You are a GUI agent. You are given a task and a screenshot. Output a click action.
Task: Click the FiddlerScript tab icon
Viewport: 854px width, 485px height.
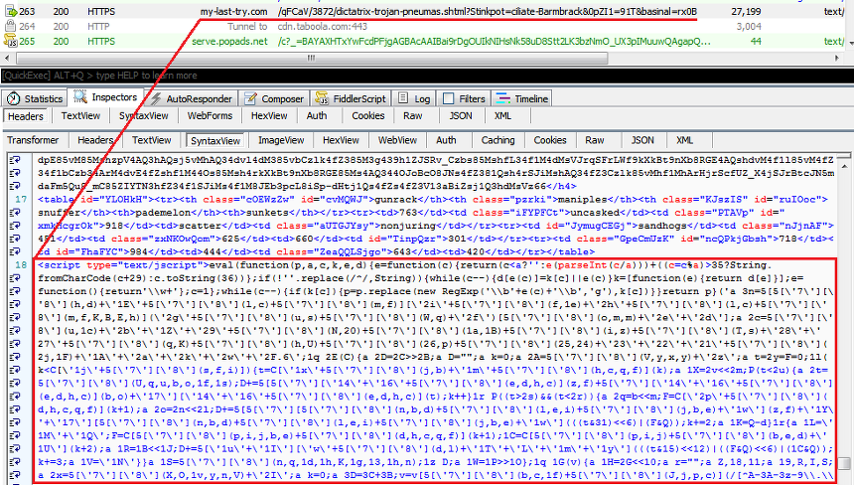pyautogui.click(x=322, y=98)
